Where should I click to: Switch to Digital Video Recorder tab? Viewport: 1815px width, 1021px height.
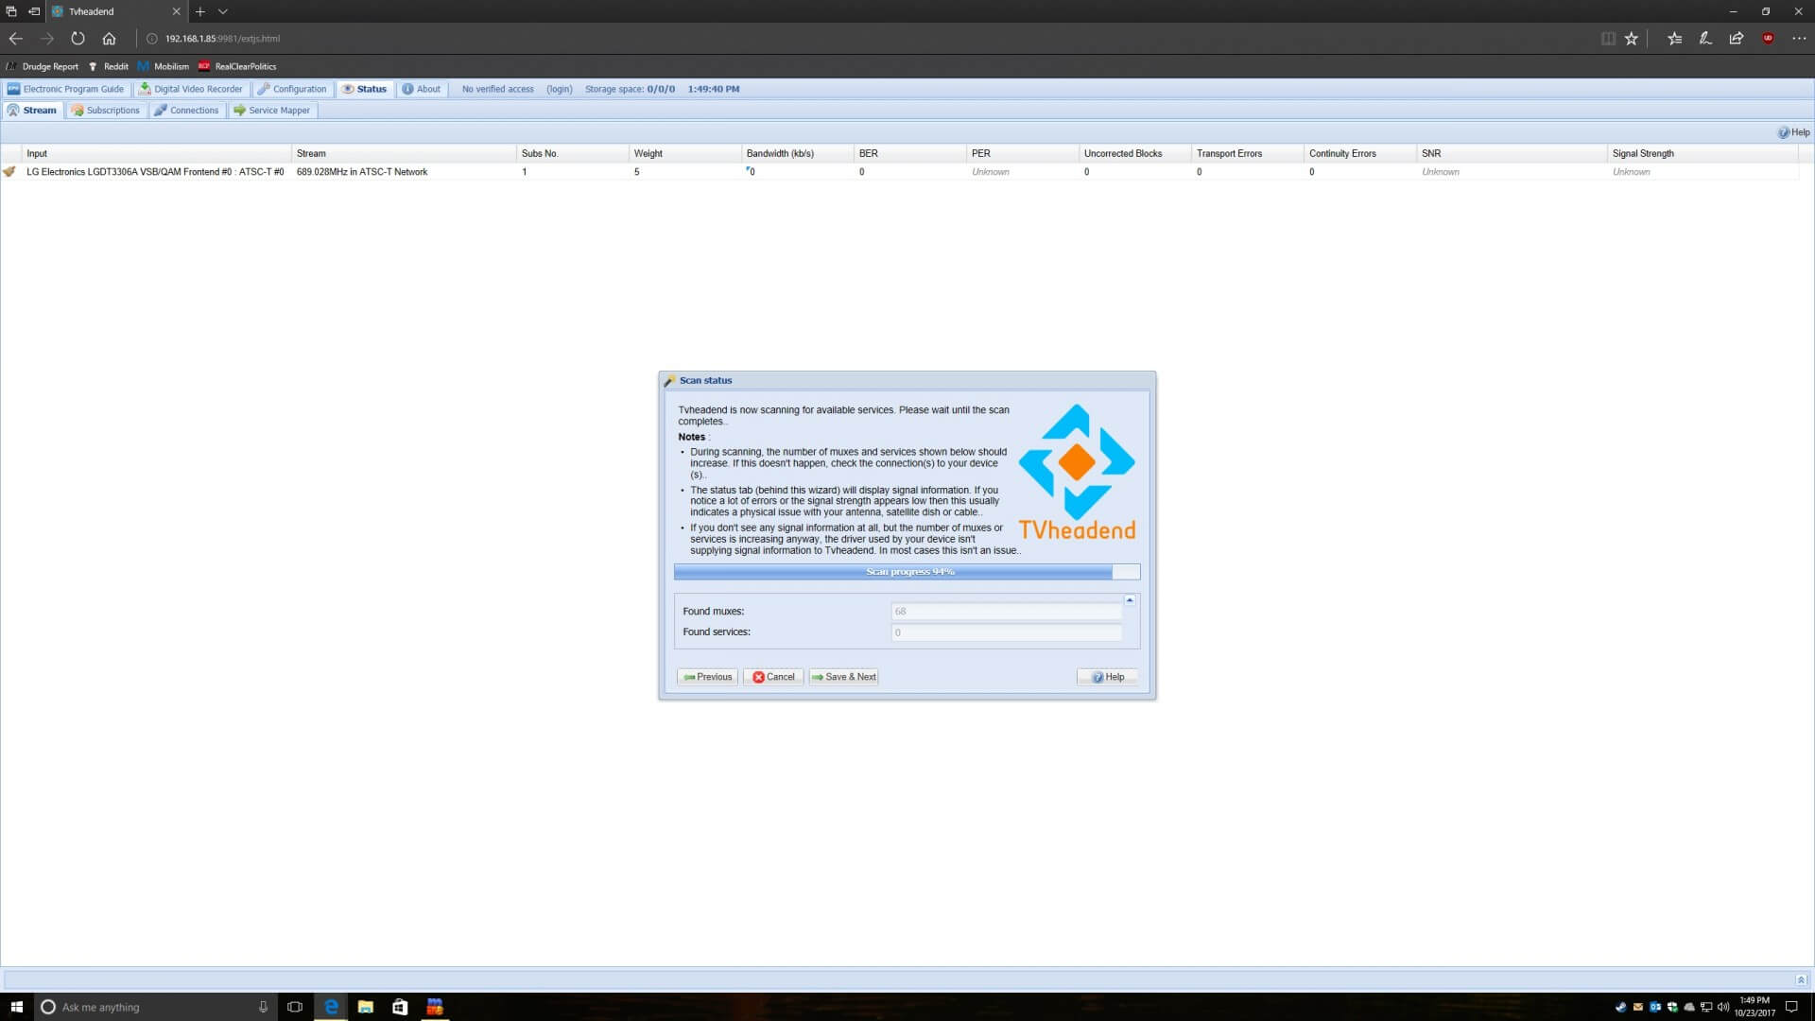click(x=191, y=89)
